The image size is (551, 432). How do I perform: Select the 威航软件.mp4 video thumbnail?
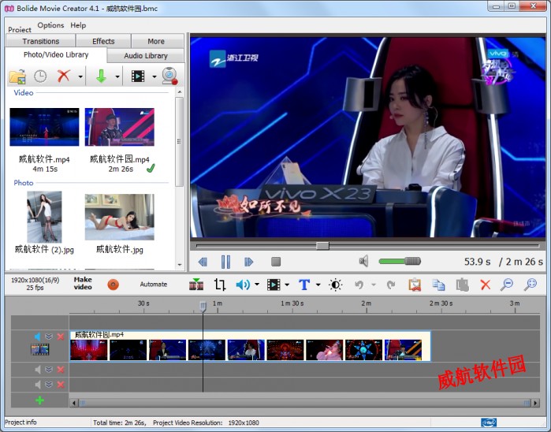(x=44, y=127)
